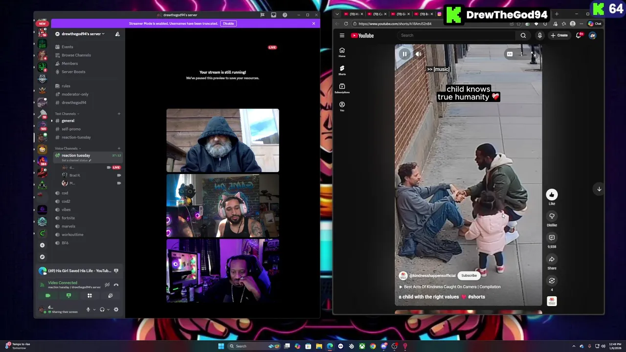
Task: Open YouTube account avatar menu
Action: [x=592, y=35]
